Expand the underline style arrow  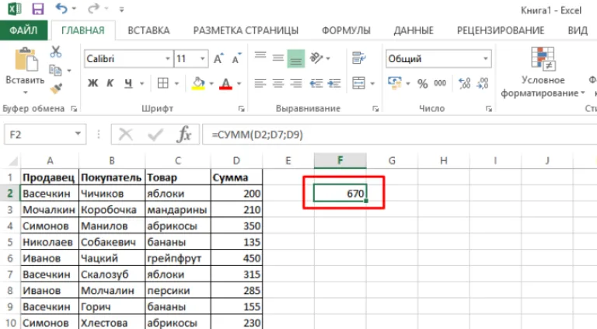(142, 83)
